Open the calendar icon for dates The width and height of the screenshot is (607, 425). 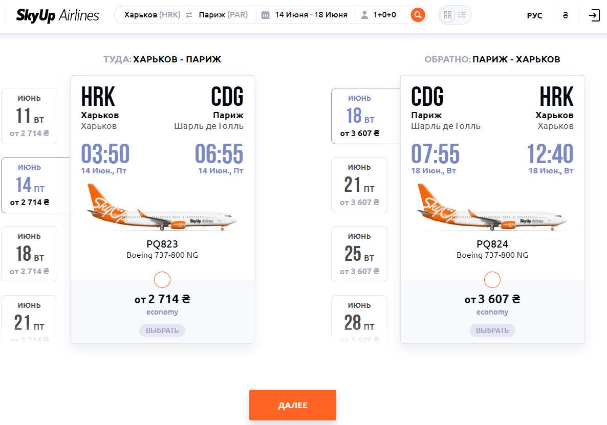[x=265, y=15]
